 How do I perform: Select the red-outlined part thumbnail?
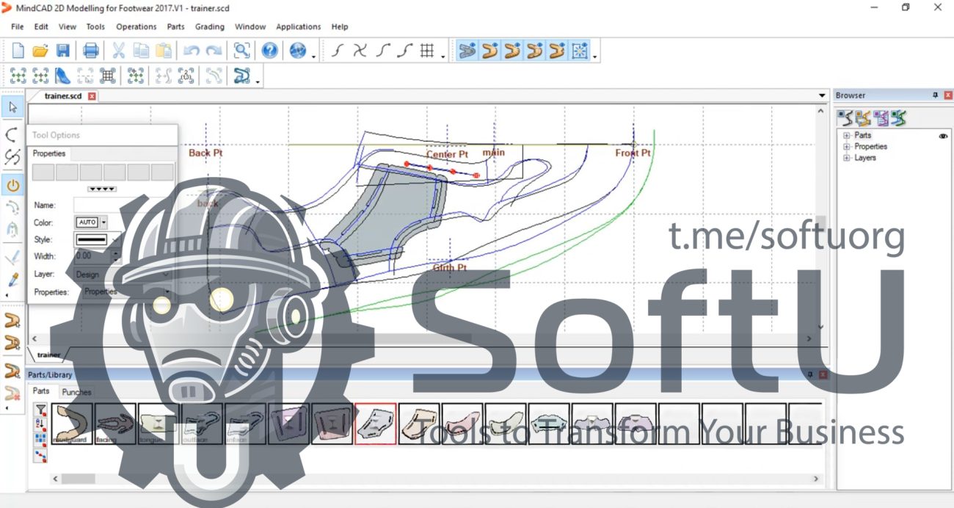coord(376,424)
